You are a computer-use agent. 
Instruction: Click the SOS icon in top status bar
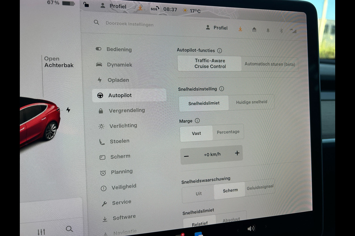pos(154,9)
